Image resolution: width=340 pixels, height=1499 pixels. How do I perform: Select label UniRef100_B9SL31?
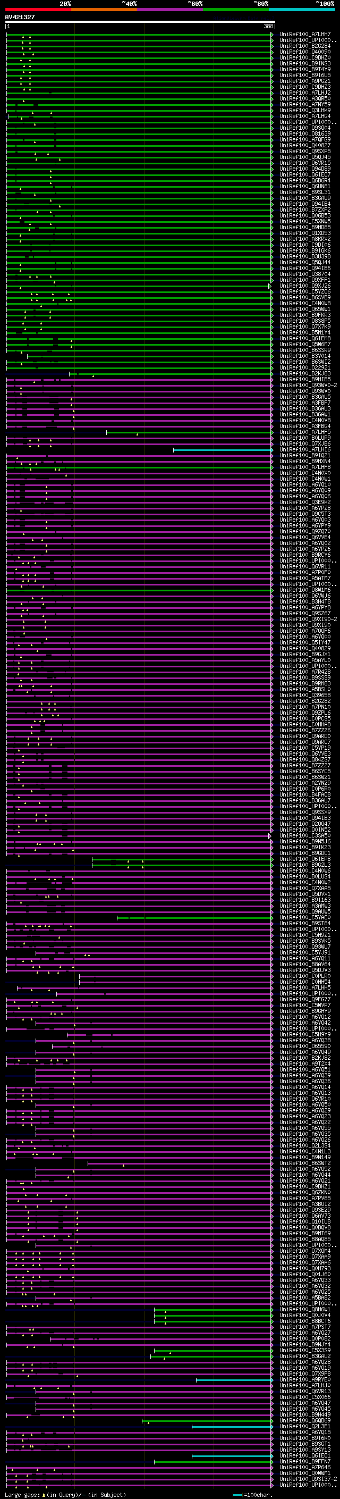pos(305,192)
